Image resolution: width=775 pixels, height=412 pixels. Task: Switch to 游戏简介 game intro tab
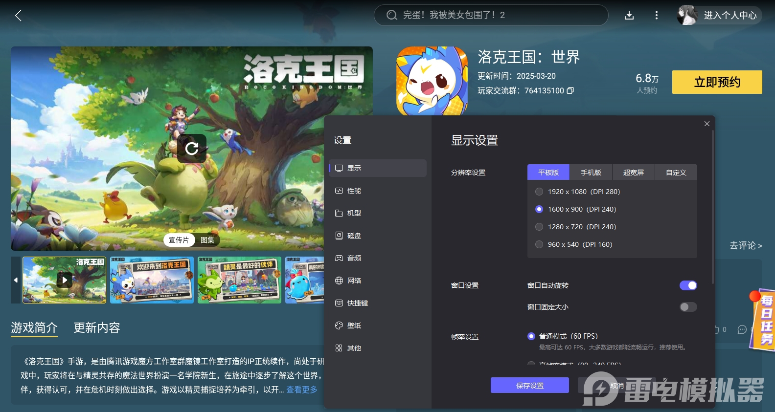(34, 327)
